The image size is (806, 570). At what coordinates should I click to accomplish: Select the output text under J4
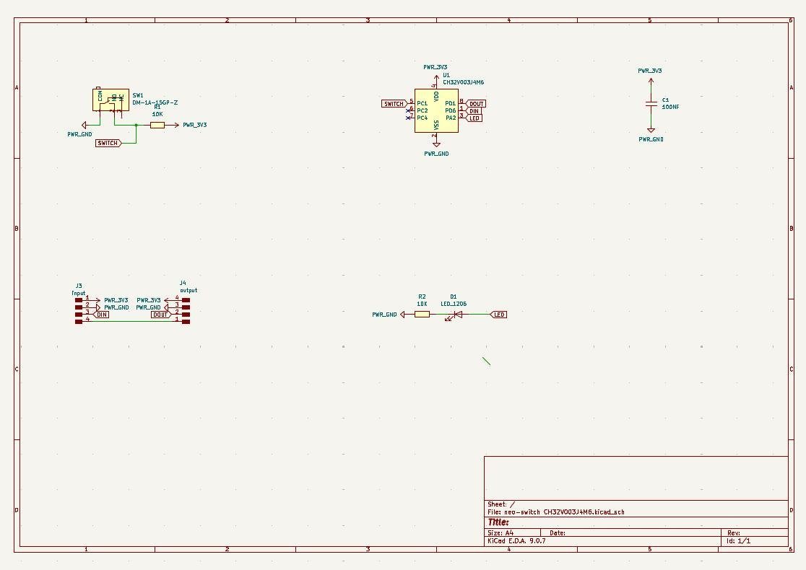(188, 290)
